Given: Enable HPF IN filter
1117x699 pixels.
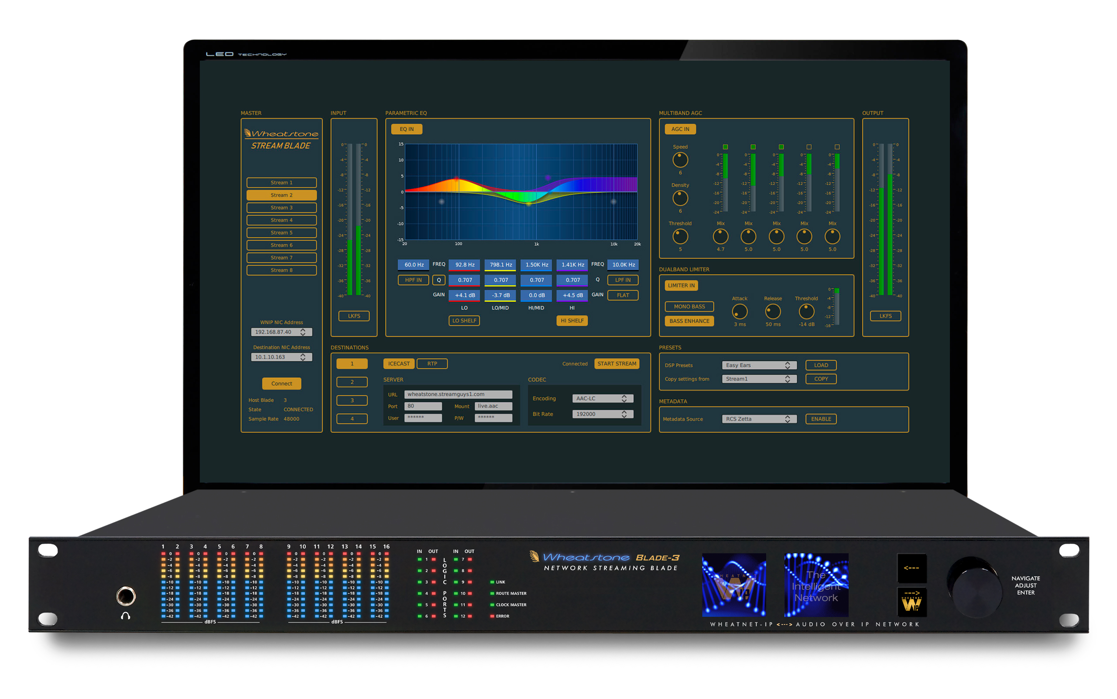Looking at the screenshot, I should pos(413,280).
